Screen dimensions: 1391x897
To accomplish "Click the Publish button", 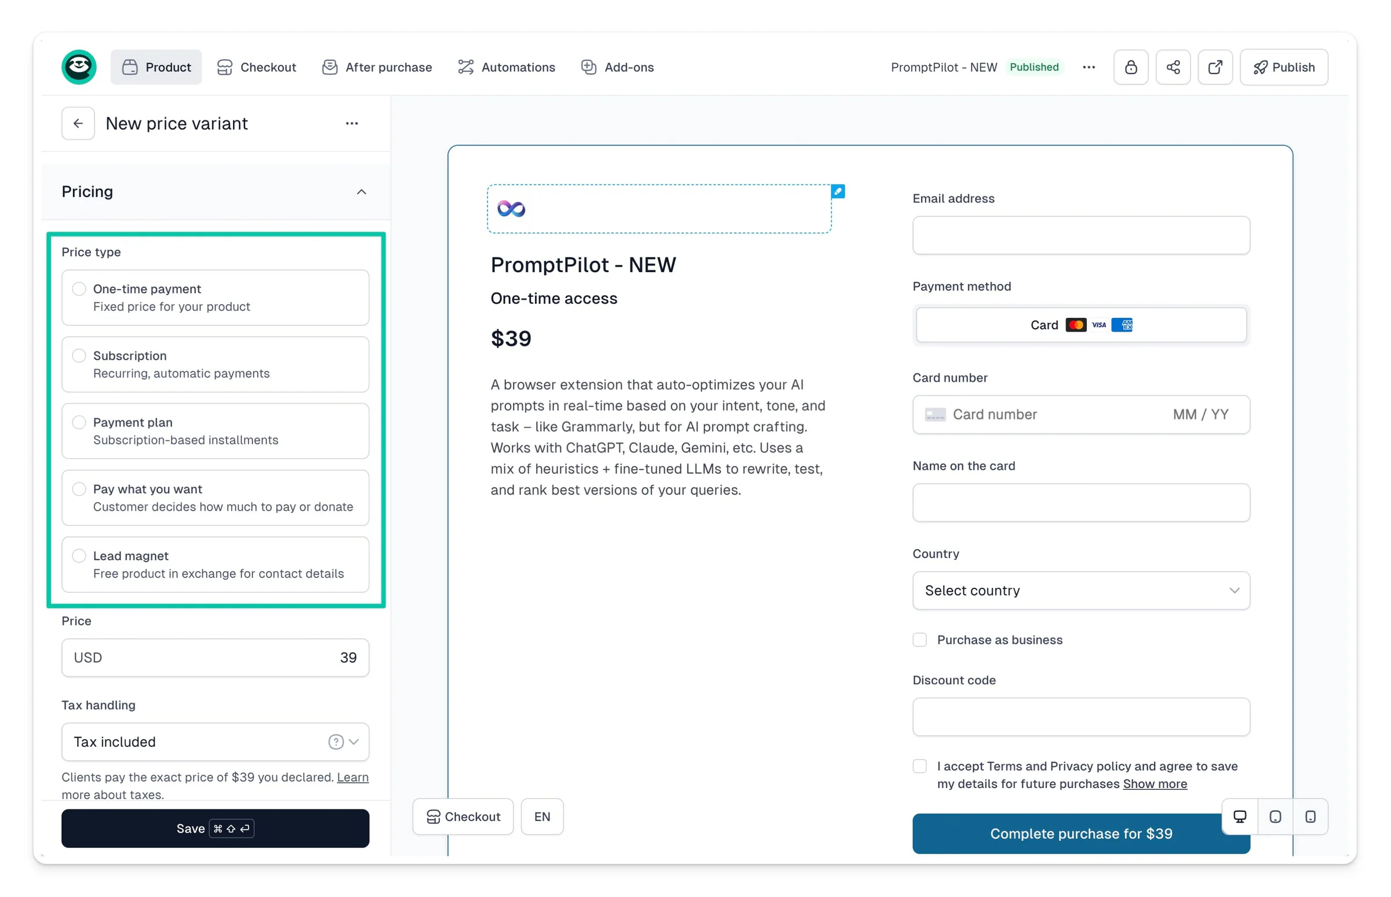I will point(1283,67).
